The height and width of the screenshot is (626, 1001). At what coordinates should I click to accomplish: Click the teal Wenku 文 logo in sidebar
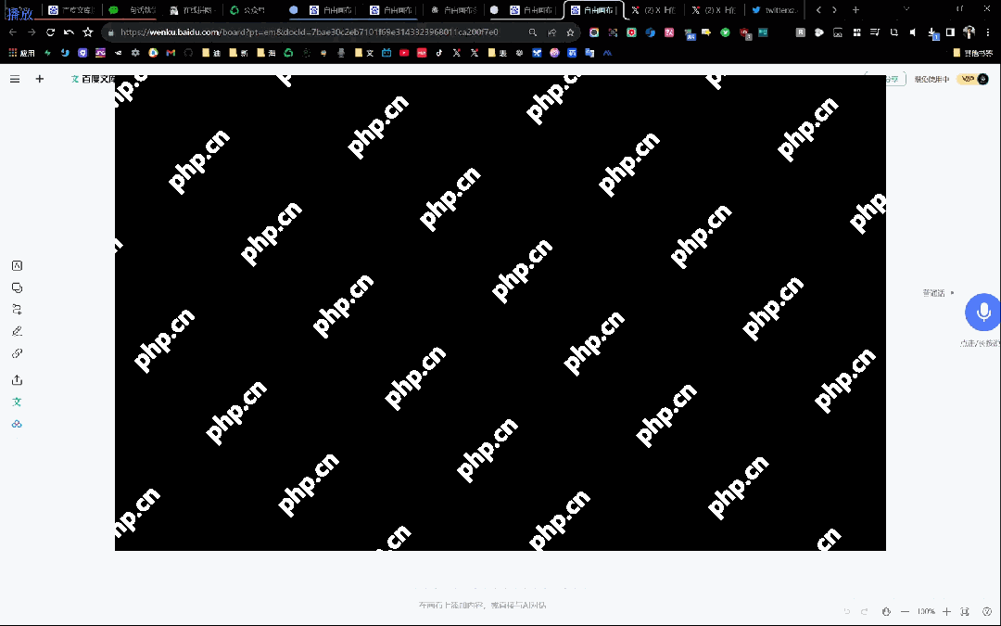[17, 402]
